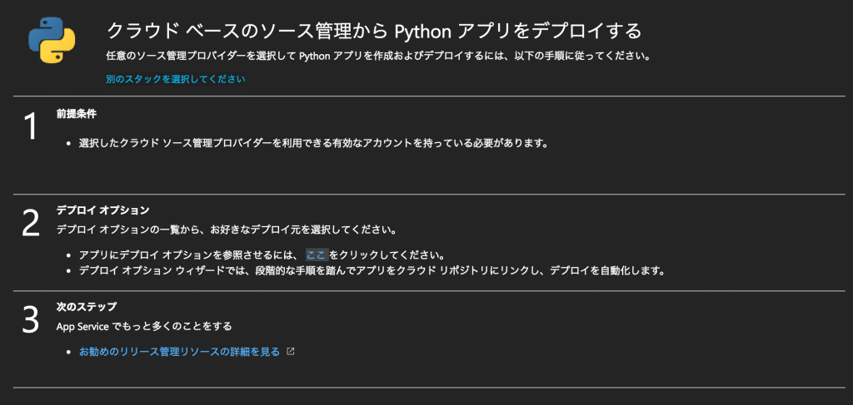The width and height of the screenshot is (853, 405).
Task: Click the ここ link in deploy options
Action: click(316, 254)
